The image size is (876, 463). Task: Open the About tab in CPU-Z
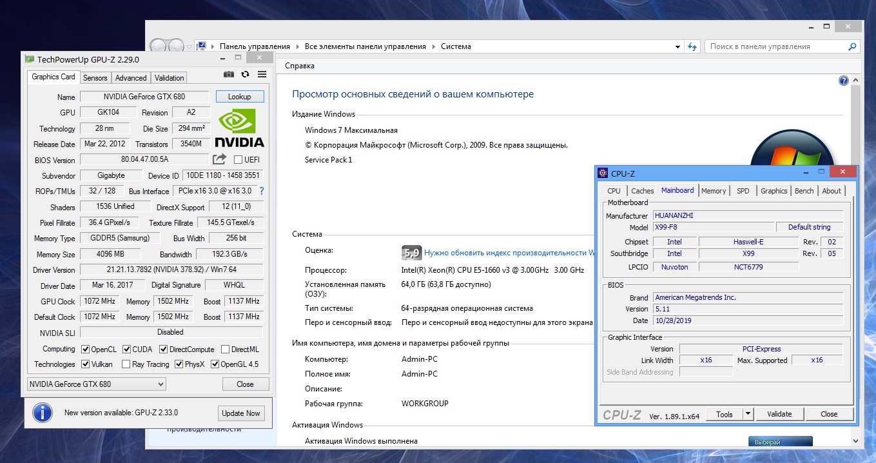(832, 191)
